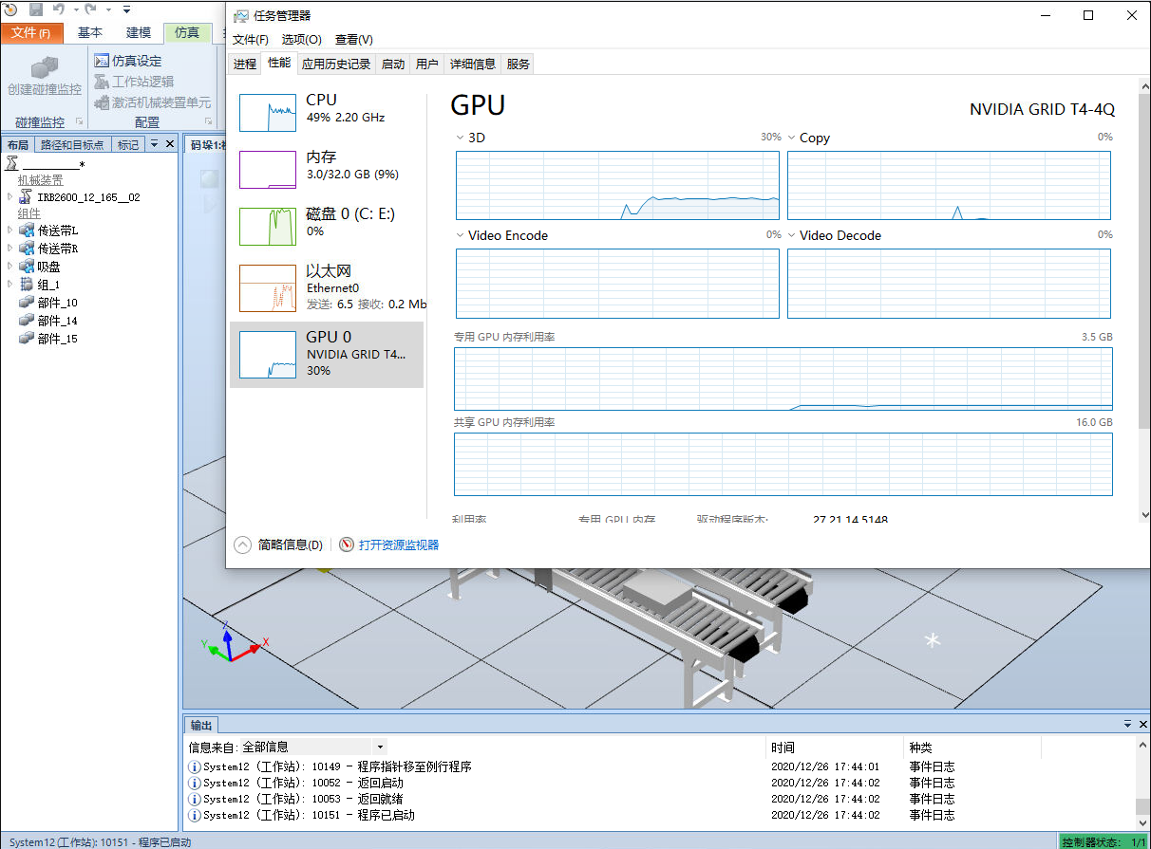Screen dimensions: 1151x849
Task: Select the IRB2600_12_165__02 robot icon
Action: pyautogui.click(x=27, y=197)
